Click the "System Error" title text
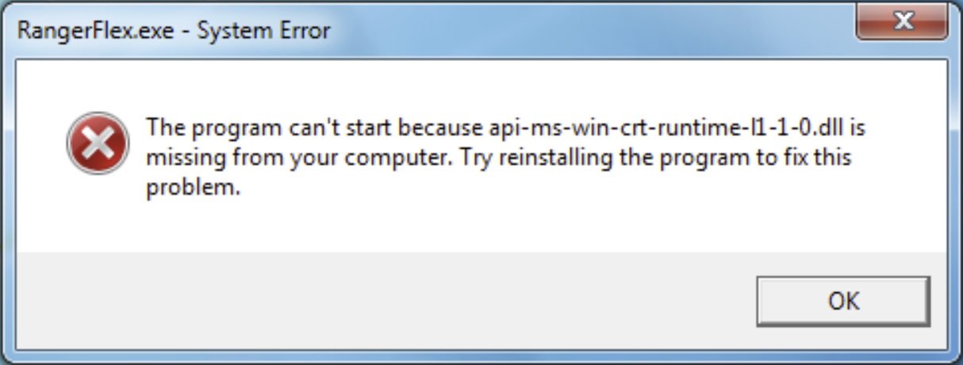The height and width of the screenshot is (365, 963). point(263,31)
